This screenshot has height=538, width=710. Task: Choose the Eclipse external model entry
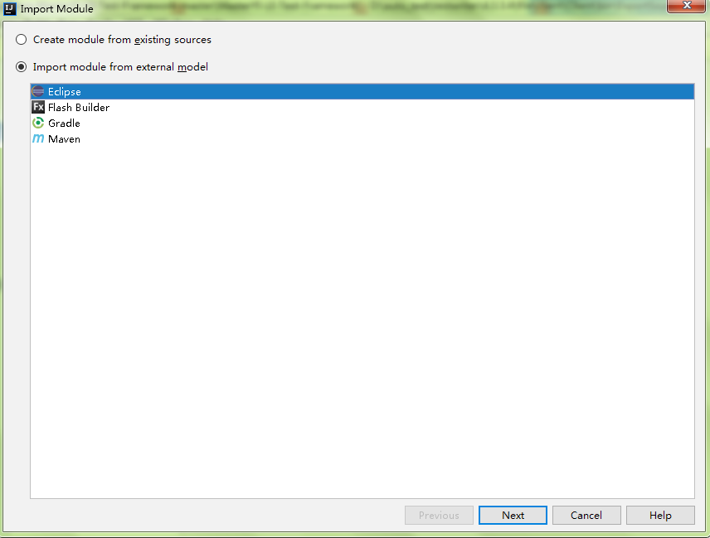click(362, 91)
